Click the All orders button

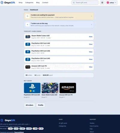(29, 105)
